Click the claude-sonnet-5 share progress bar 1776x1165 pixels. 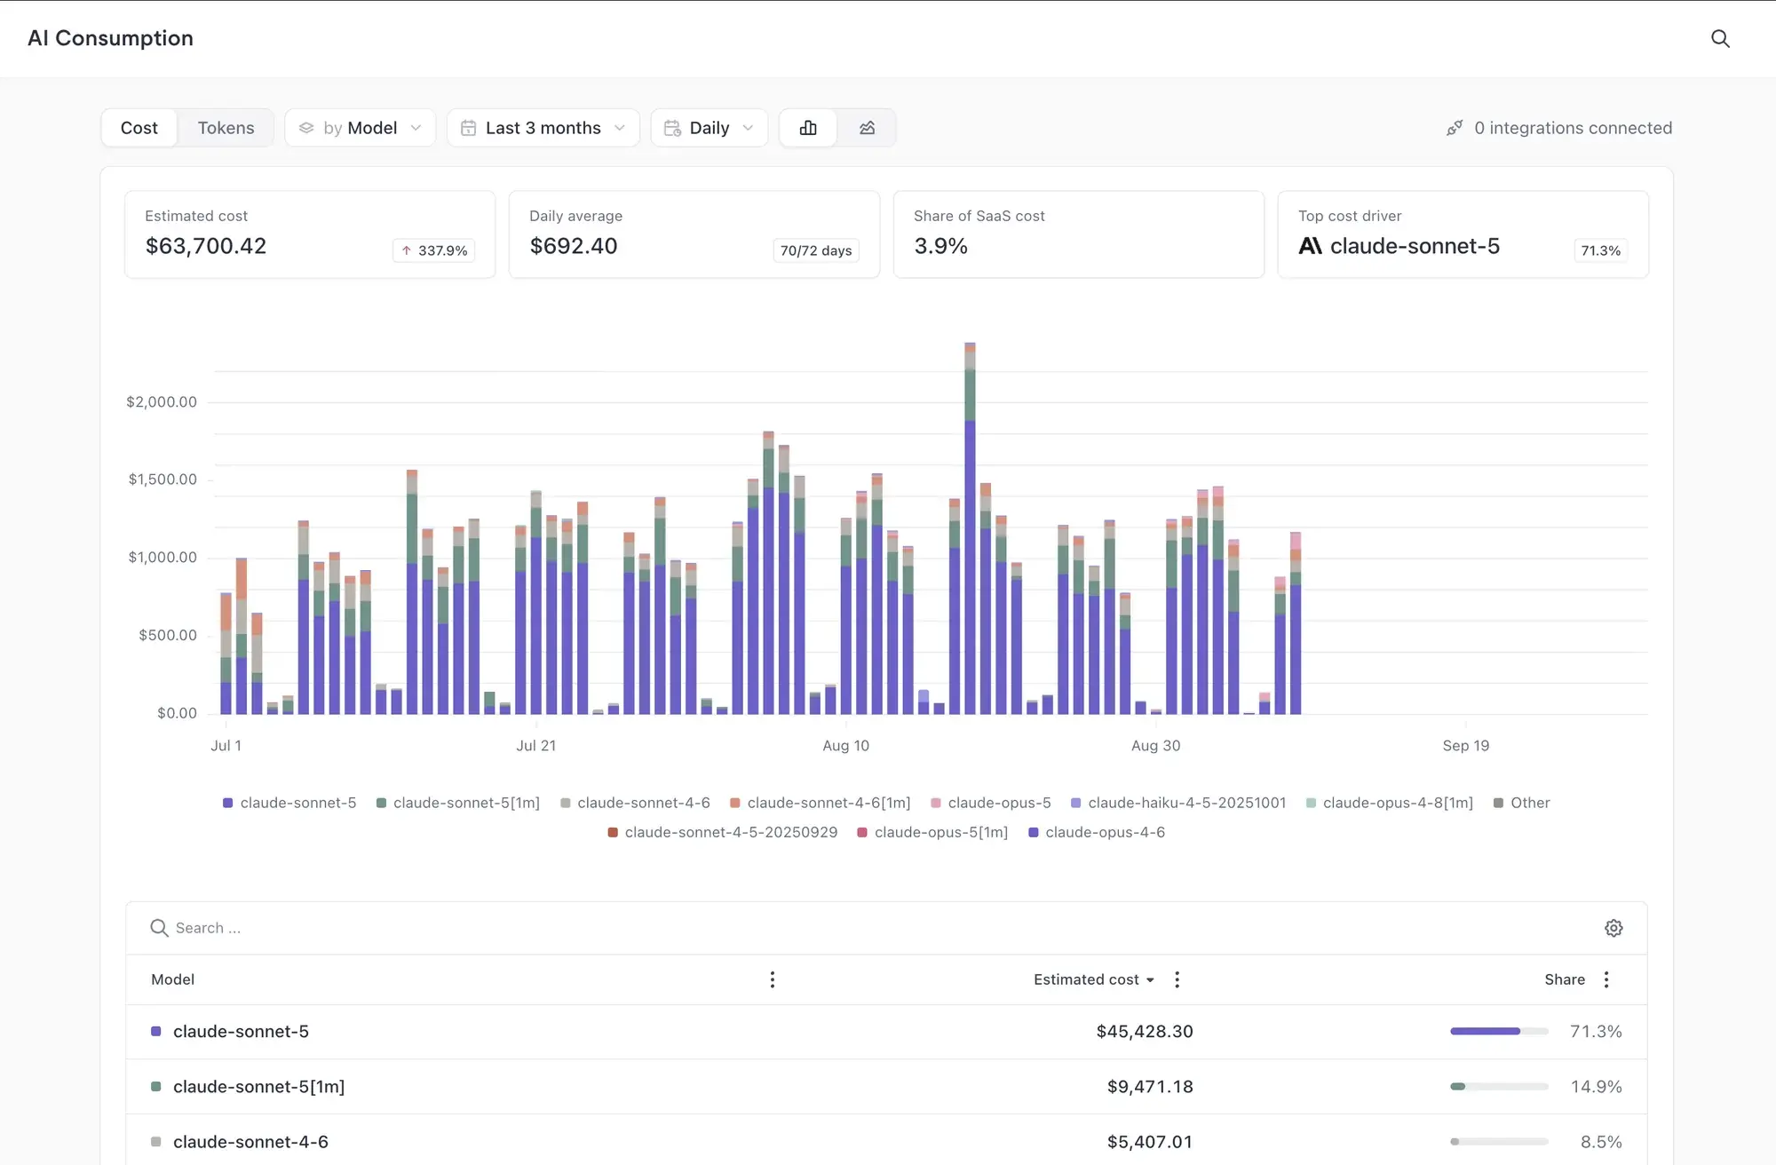(x=1499, y=1031)
